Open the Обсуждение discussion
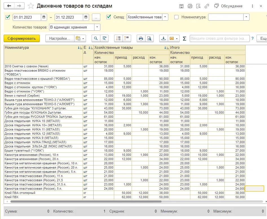Image resolution: width=267 pixels, height=219 pixels. coord(228,6)
